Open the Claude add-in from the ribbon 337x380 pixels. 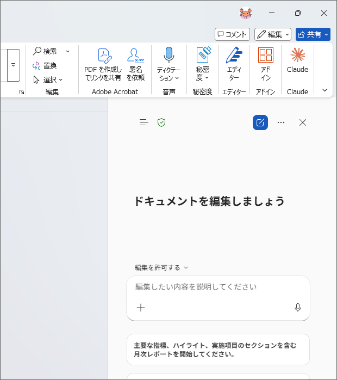tap(297, 60)
